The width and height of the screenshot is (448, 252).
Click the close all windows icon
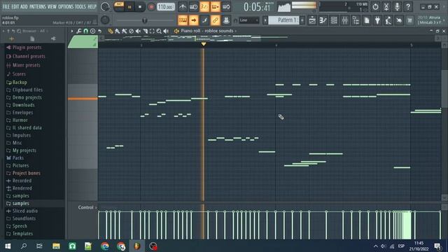pos(399,20)
